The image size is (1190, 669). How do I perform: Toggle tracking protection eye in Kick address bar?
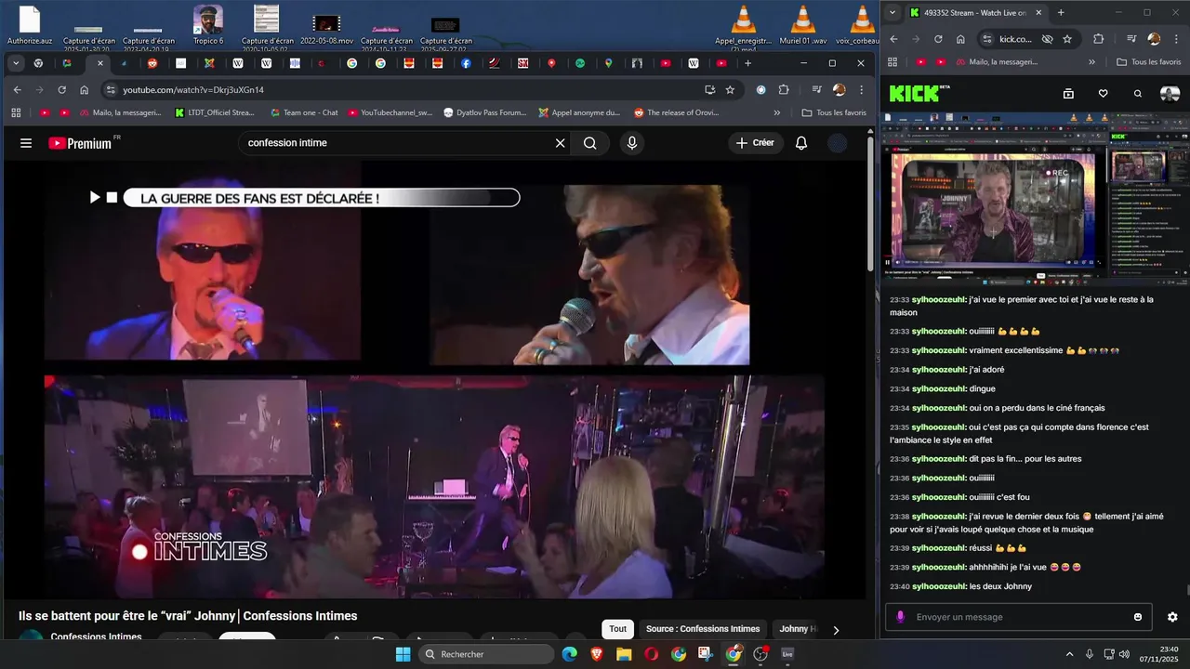click(1047, 39)
